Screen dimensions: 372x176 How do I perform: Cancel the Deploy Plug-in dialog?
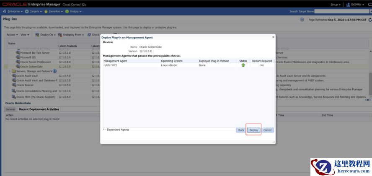tap(267, 130)
